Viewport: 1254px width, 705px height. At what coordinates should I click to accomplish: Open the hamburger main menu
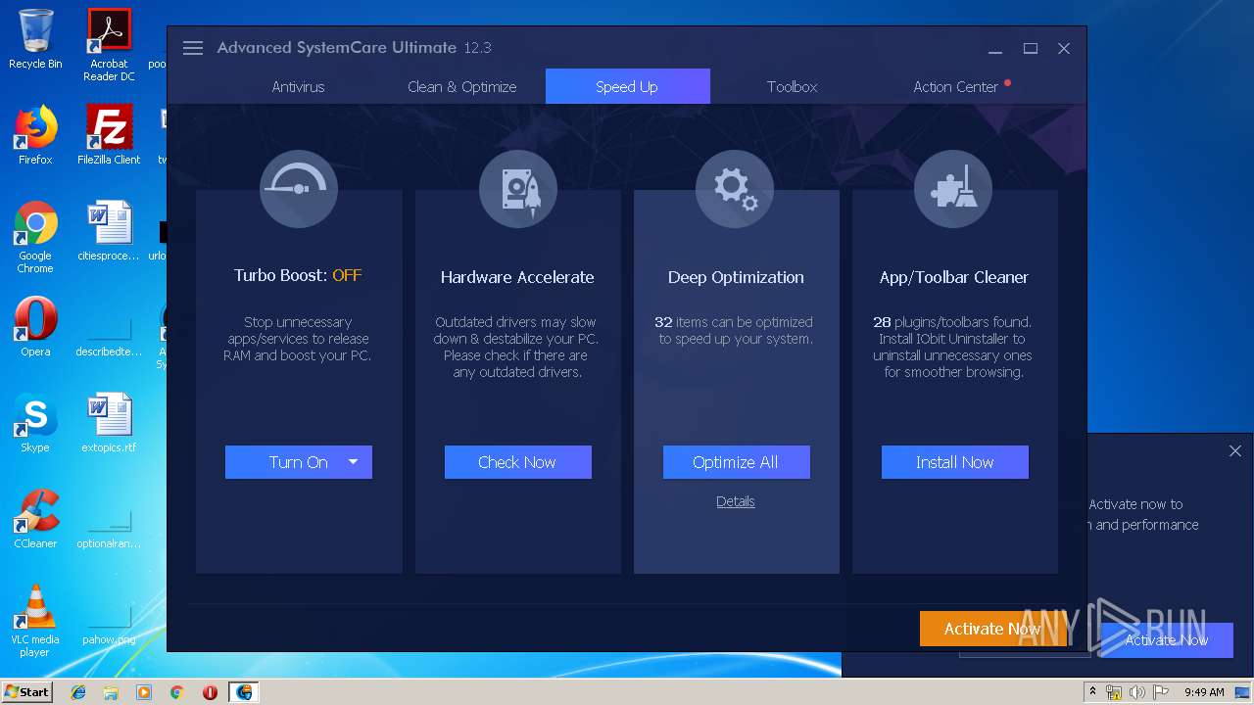pos(193,48)
